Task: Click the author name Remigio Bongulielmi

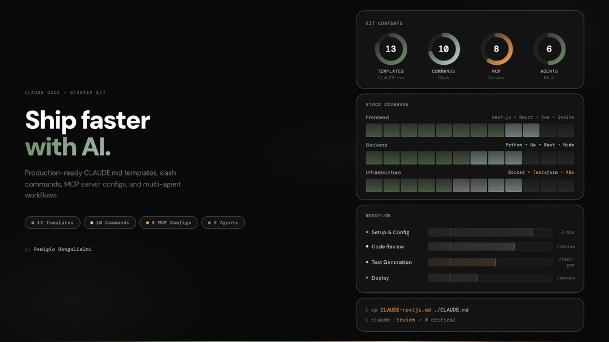Action: [62, 249]
